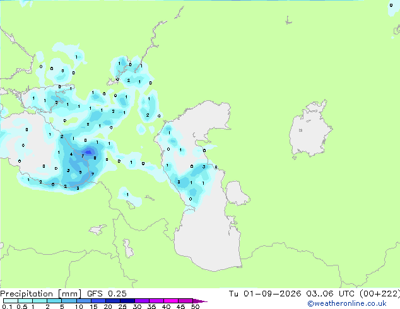Select the 30–35 mm violet swatch
The width and height of the screenshot is (400, 309).
141,301
